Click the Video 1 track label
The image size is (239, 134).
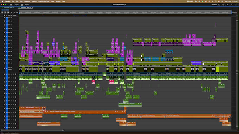(10, 70)
